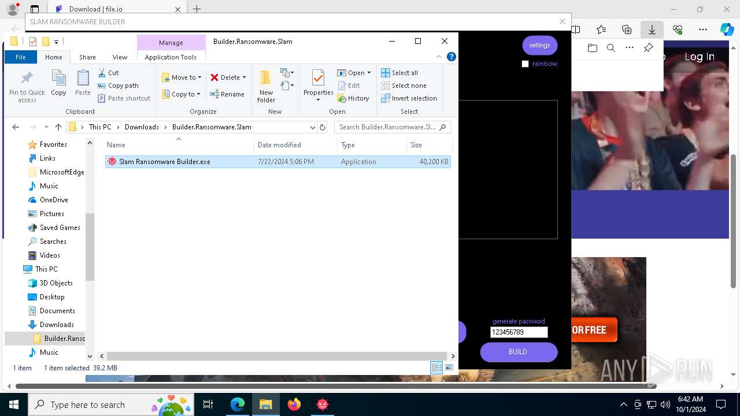740x416 pixels.
Task: Go up one folder level
Action: 58,127
